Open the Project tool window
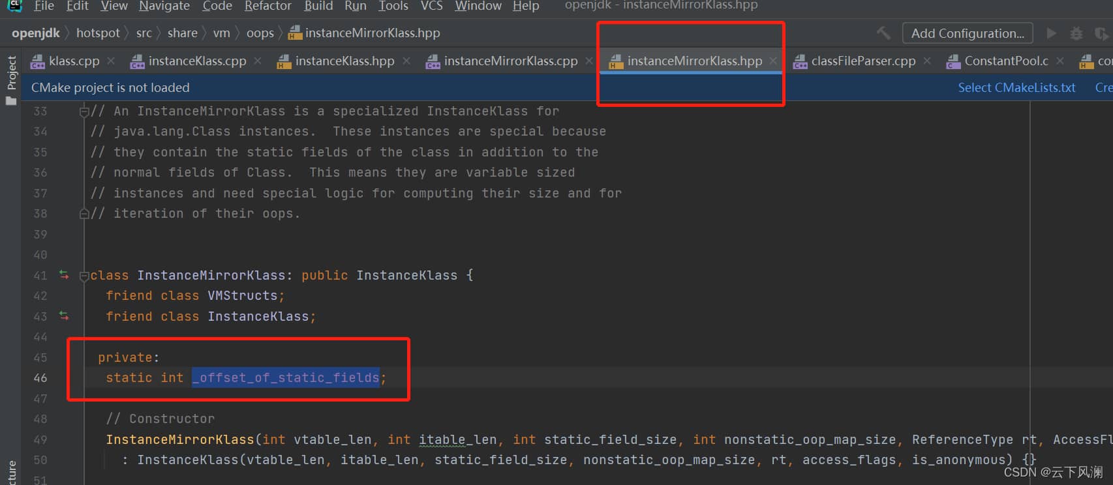 (11, 80)
